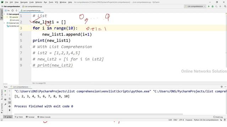Start debugging with the green bug icon
Image resolution: width=227 pixels, height=127 pixels.
[x=212, y=6]
